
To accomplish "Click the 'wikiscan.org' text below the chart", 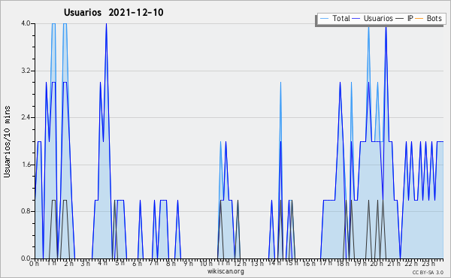I will [225, 271].
